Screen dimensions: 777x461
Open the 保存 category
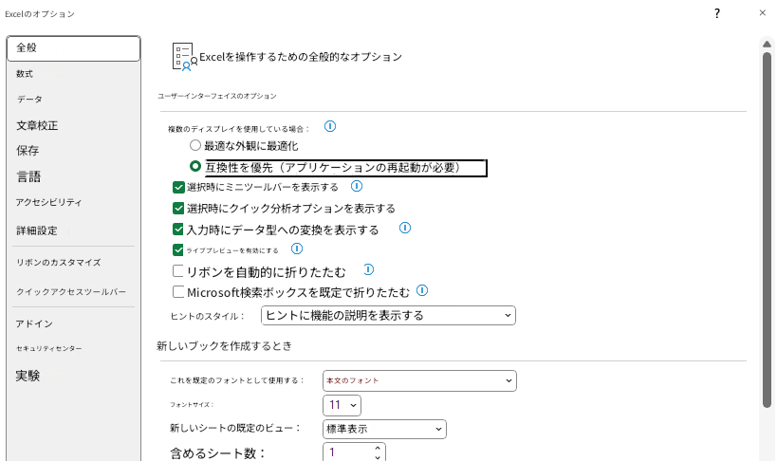(x=73, y=151)
